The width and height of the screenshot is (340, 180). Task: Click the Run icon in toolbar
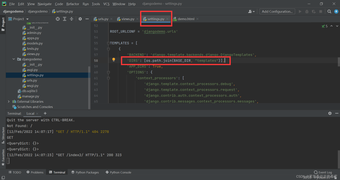click(x=300, y=11)
